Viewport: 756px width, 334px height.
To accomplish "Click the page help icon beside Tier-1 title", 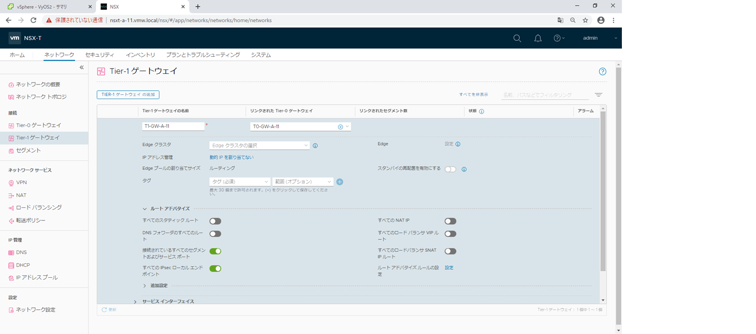I will tap(602, 71).
